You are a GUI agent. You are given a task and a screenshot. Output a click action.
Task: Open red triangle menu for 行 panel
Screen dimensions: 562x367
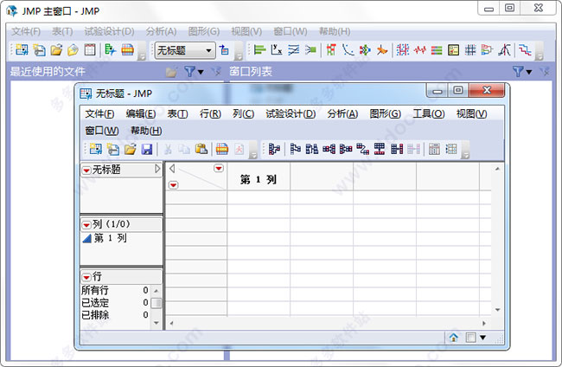[x=86, y=277]
